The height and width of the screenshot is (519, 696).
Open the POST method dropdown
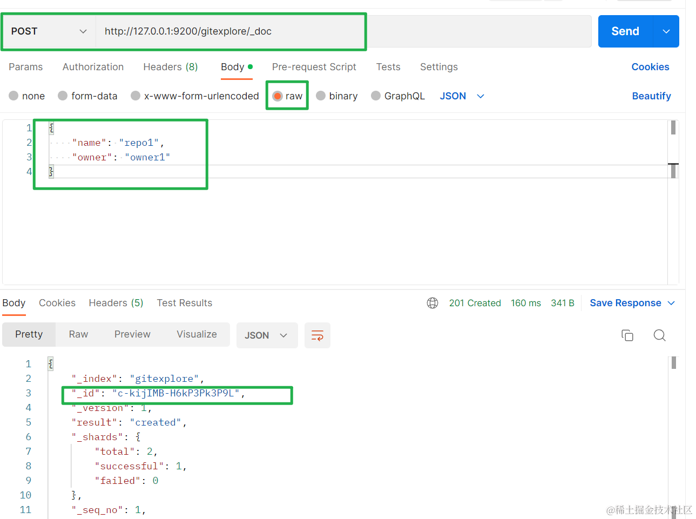(x=49, y=31)
